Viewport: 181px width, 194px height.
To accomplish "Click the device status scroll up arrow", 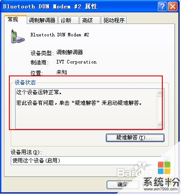I will click(x=160, y=93).
